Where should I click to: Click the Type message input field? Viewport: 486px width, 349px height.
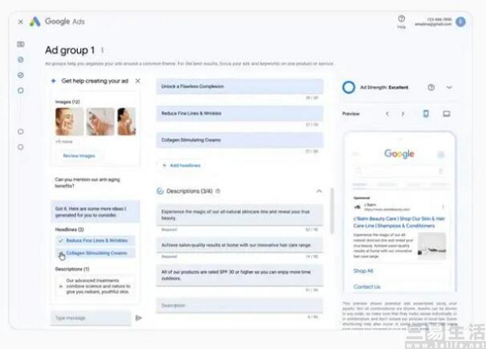coord(89,317)
